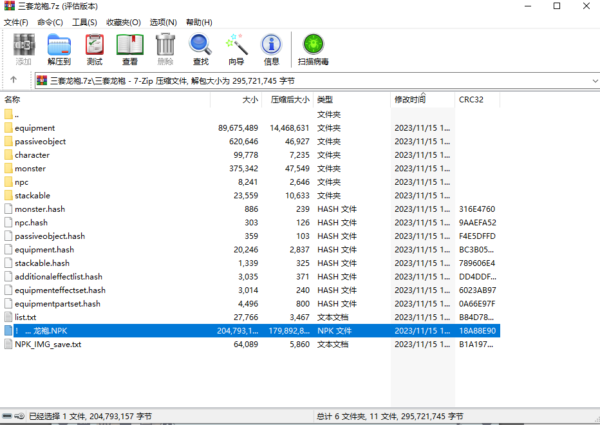Click the NPK_IMG_save.txt file icon
This screenshot has height=425, width=600.
click(x=8, y=345)
